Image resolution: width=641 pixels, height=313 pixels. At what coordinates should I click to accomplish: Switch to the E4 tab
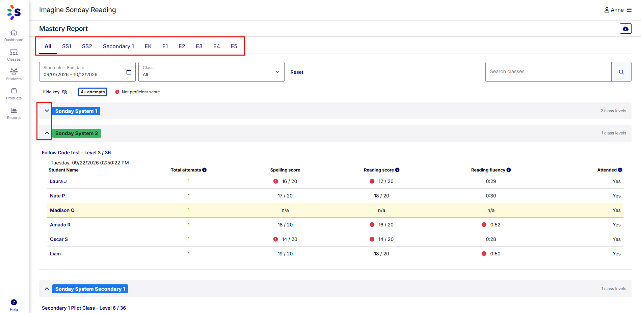[217, 46]
